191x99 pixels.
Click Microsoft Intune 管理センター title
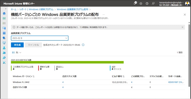point(19,4)
